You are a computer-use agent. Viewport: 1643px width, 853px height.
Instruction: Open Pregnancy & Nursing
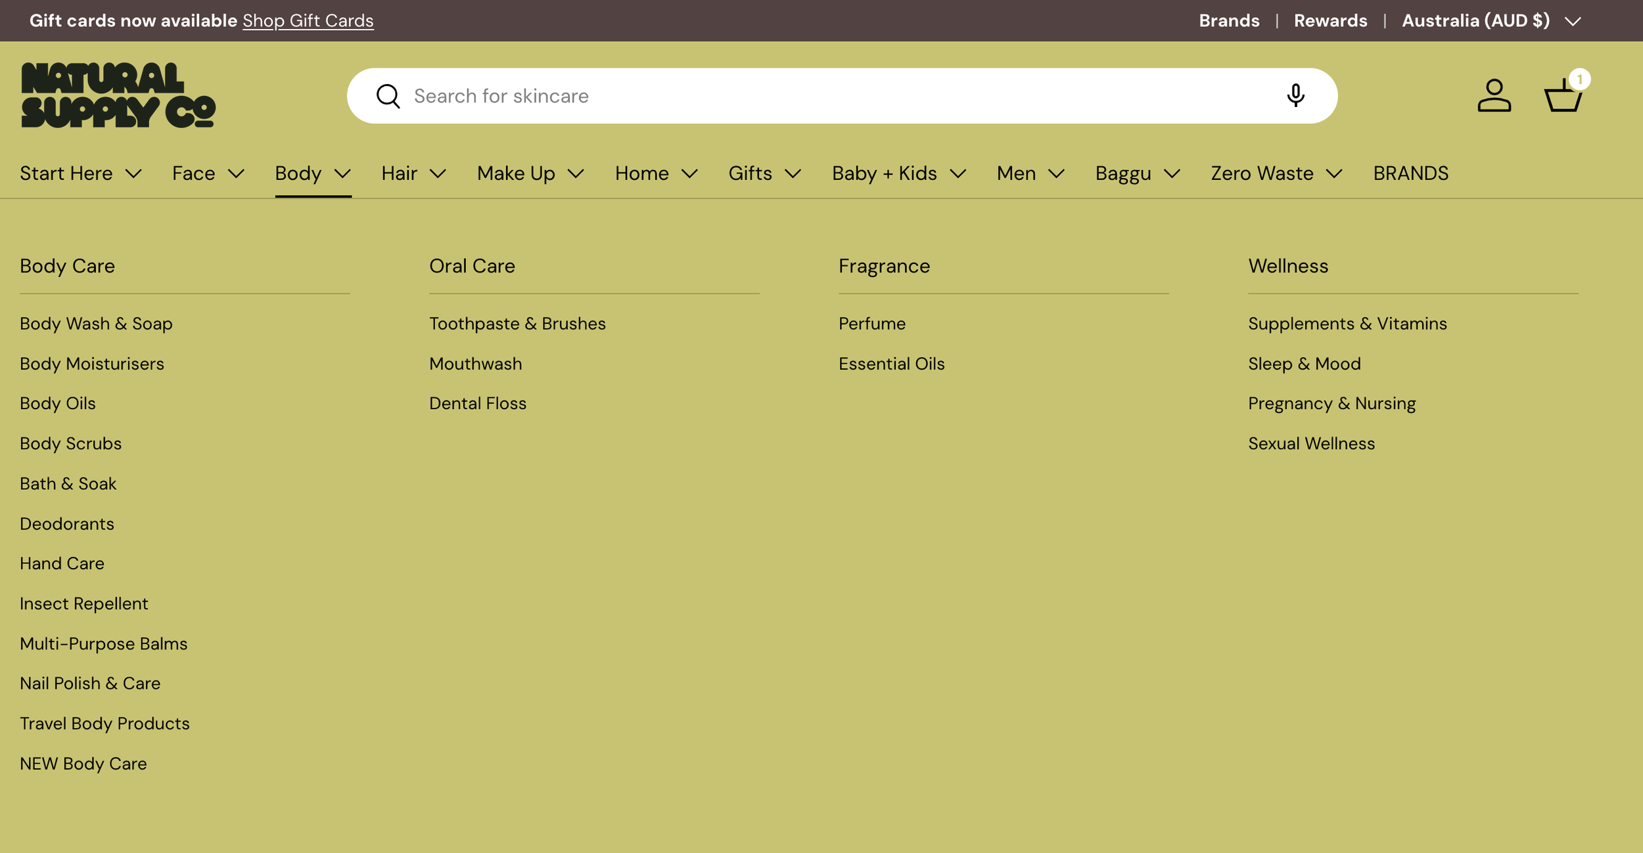(1331, 403)
